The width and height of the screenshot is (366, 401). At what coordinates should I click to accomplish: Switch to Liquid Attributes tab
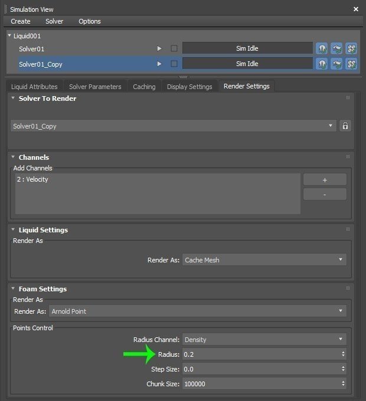click(x=34, y=87)
